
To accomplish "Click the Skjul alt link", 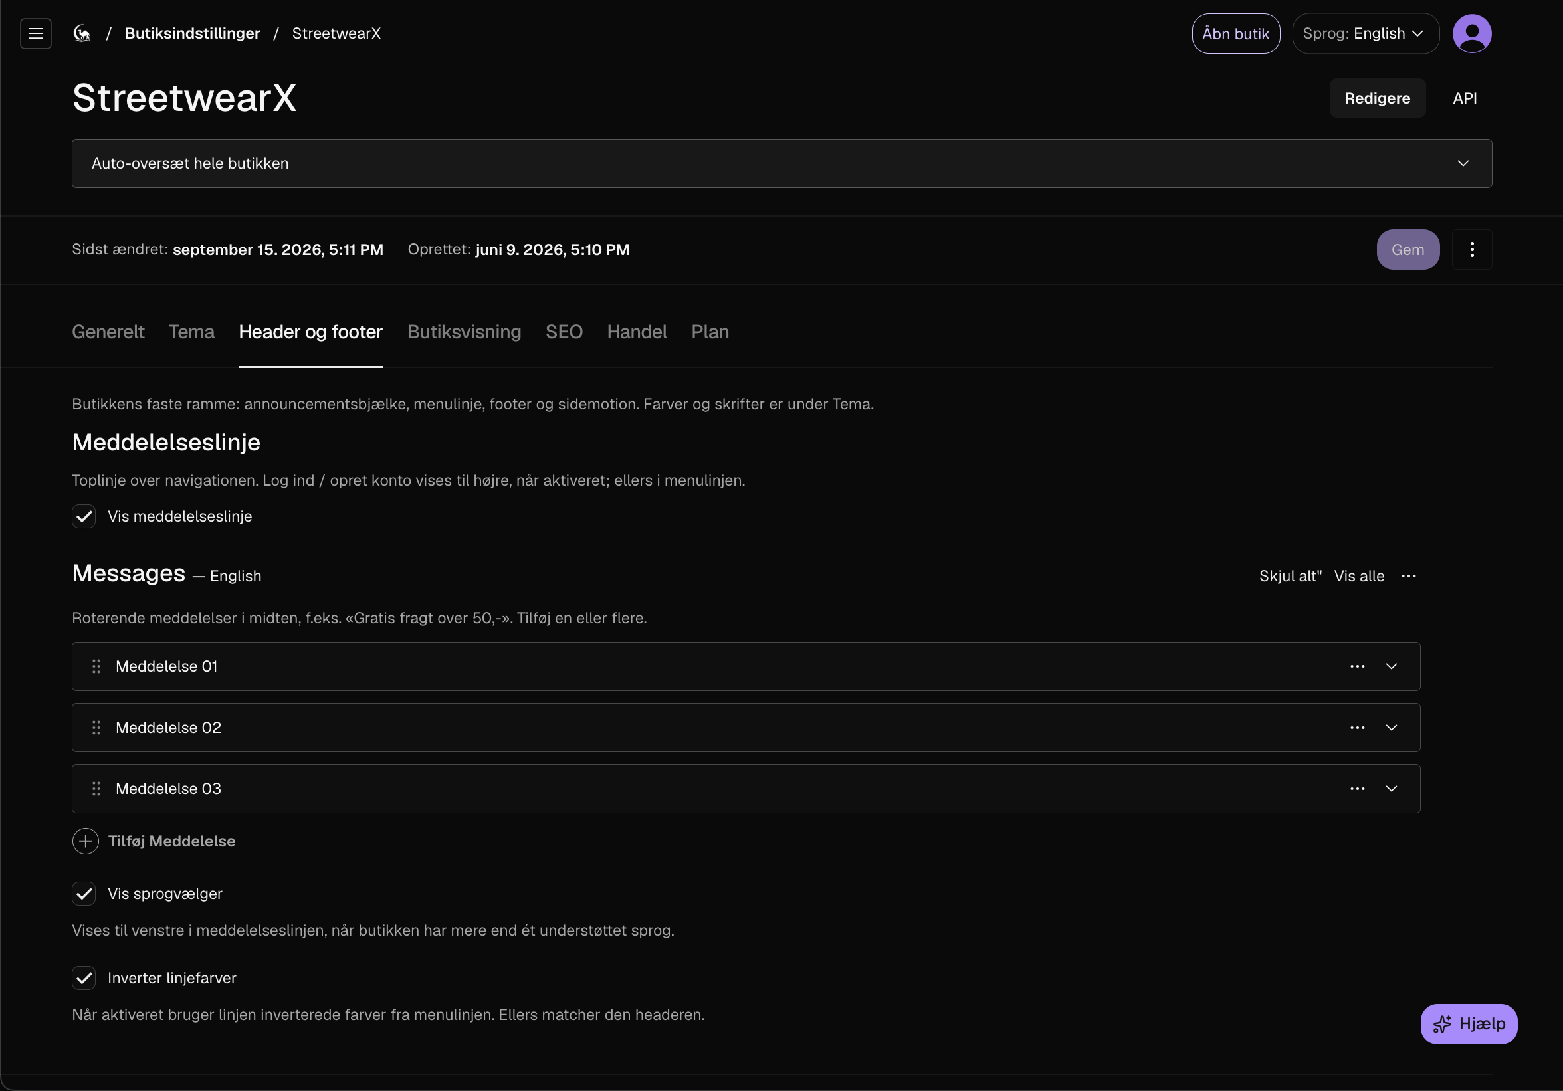I will tap(1290, 577).
